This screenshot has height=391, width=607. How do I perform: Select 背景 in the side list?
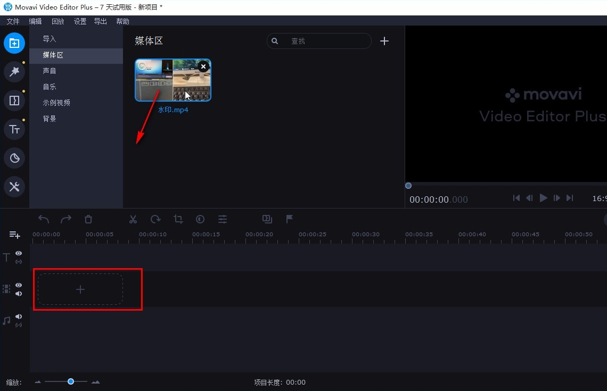pos(76,118)
